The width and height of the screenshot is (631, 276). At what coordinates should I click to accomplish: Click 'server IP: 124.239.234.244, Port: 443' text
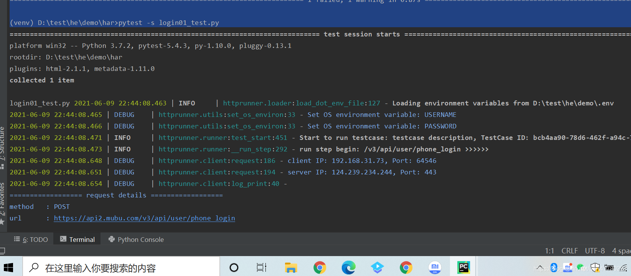(362, 172)
